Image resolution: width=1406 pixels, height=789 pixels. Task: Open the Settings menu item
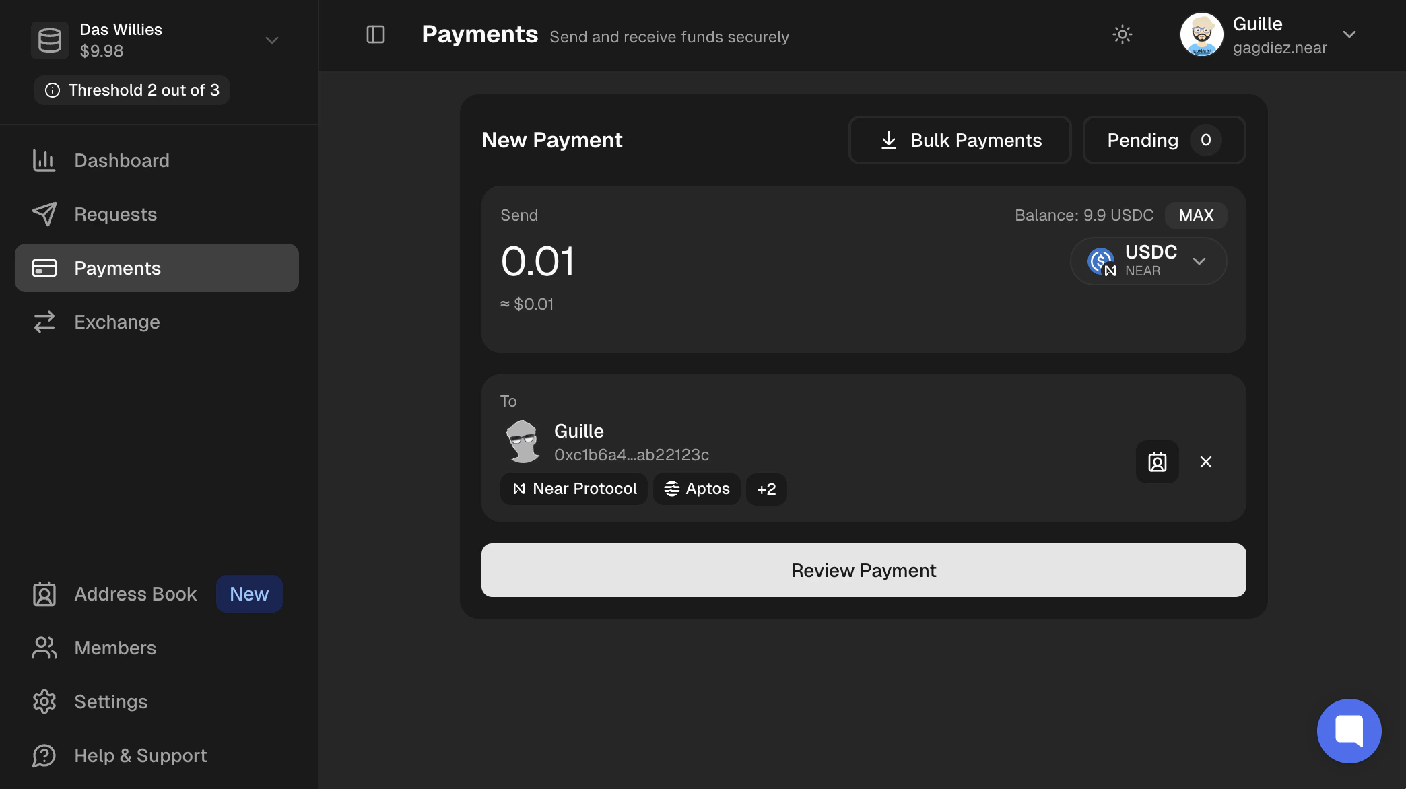click(x=110, y=701)
